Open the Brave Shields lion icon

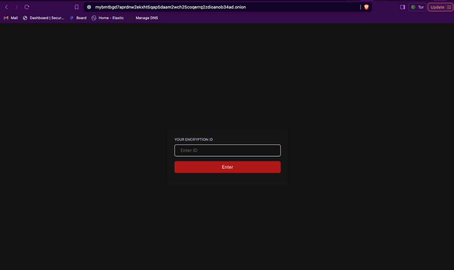tap(366, 7)
